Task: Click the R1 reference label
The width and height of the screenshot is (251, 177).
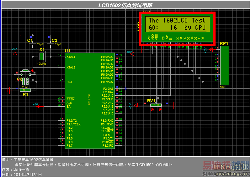Action: pos(25,94)
